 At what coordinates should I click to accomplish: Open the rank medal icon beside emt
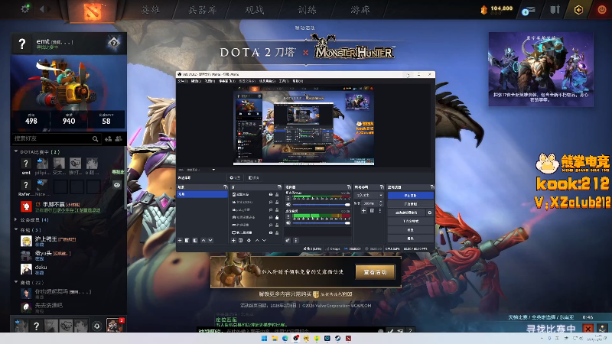[x=113, y=43]
